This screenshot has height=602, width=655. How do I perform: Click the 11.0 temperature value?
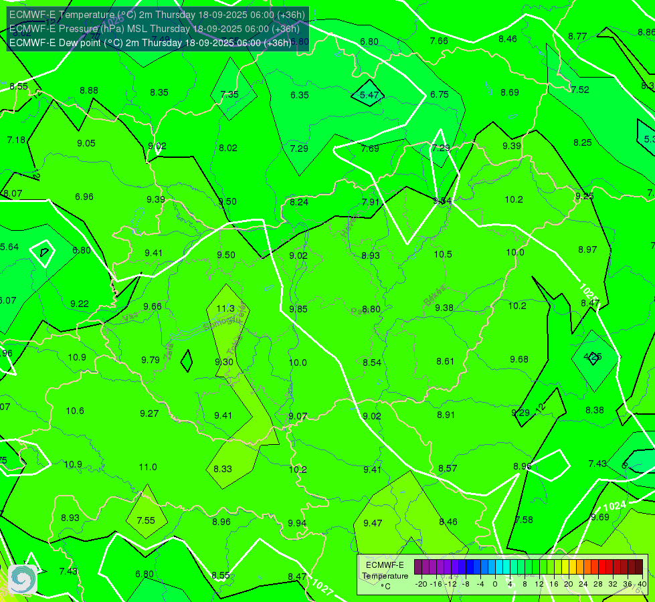(148, 467)
